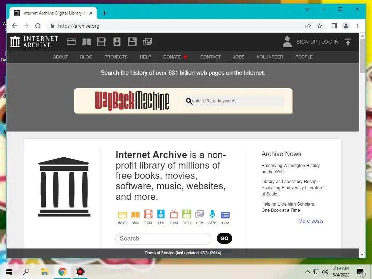Open the tab search chevron

307,9
